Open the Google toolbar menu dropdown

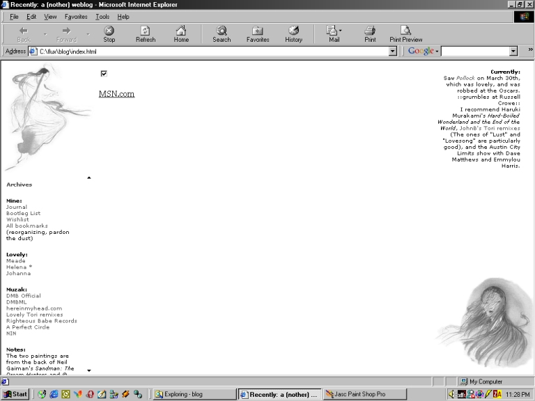point(437,52)
